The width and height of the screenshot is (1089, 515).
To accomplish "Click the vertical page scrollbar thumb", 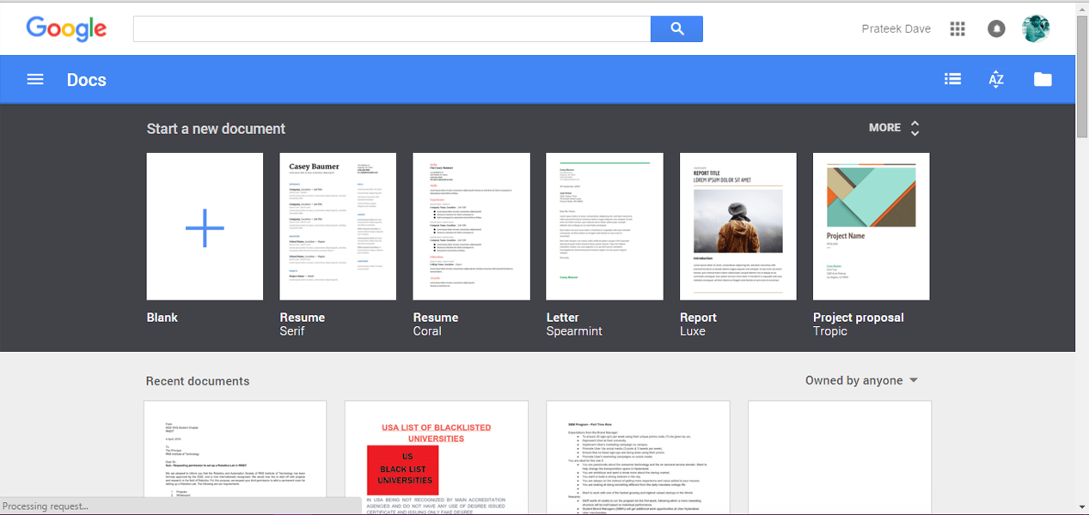I will click(1081, 75).
